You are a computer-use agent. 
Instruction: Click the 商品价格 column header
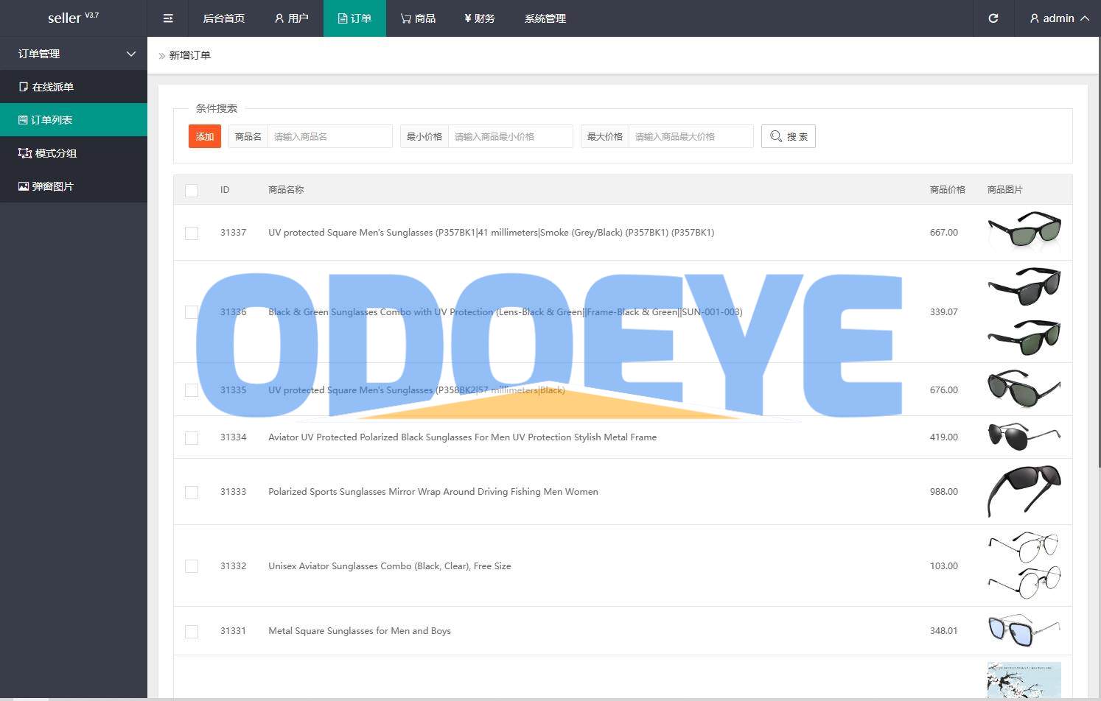(948, 190)
